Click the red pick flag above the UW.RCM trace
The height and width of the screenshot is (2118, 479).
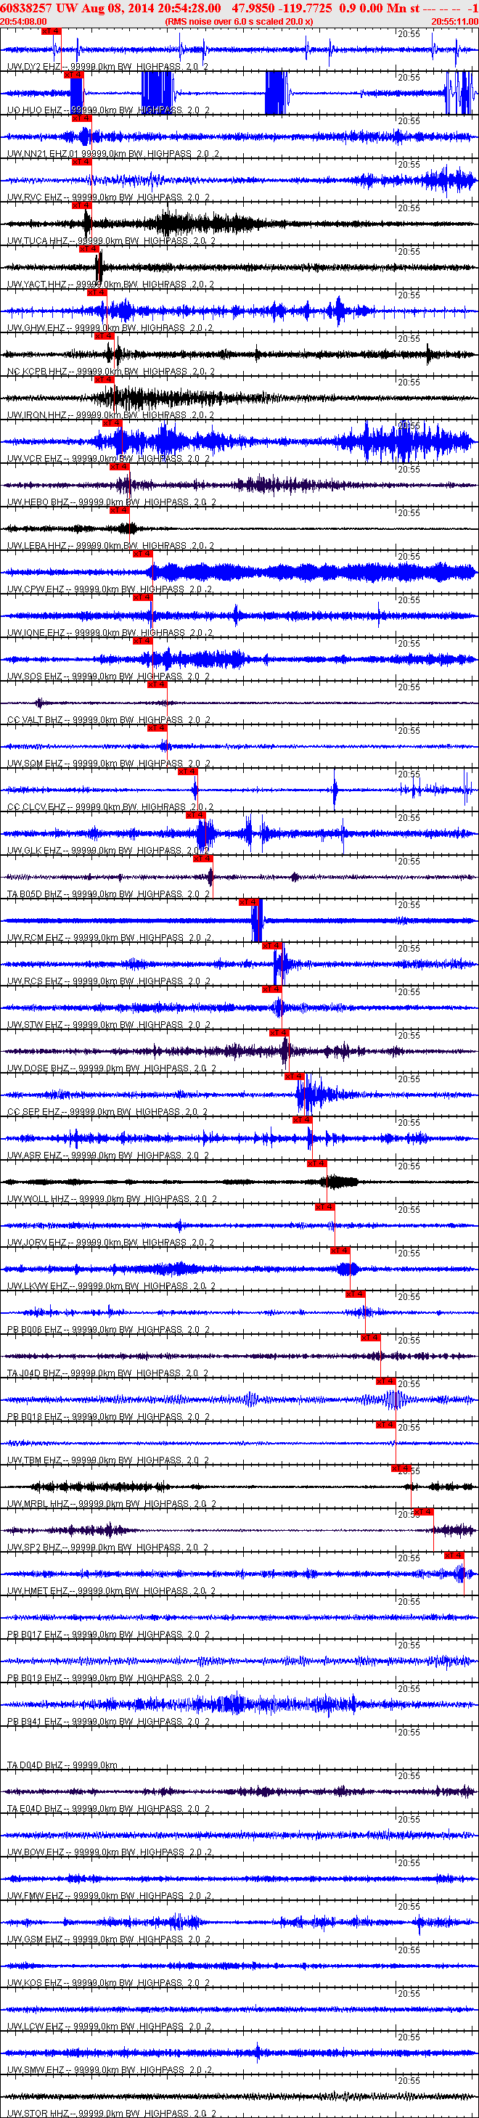249,902
